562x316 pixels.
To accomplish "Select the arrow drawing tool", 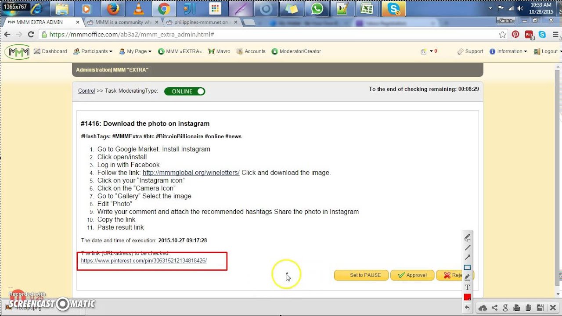I will [x=467, y=257].
